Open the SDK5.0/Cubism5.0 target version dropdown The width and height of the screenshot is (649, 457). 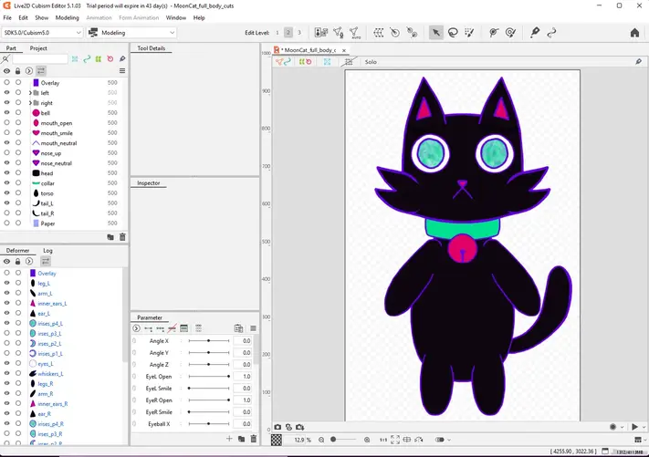[42, 33]
